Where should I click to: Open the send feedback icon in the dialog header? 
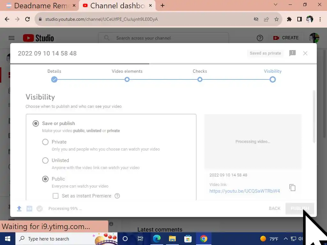(293, 53)
